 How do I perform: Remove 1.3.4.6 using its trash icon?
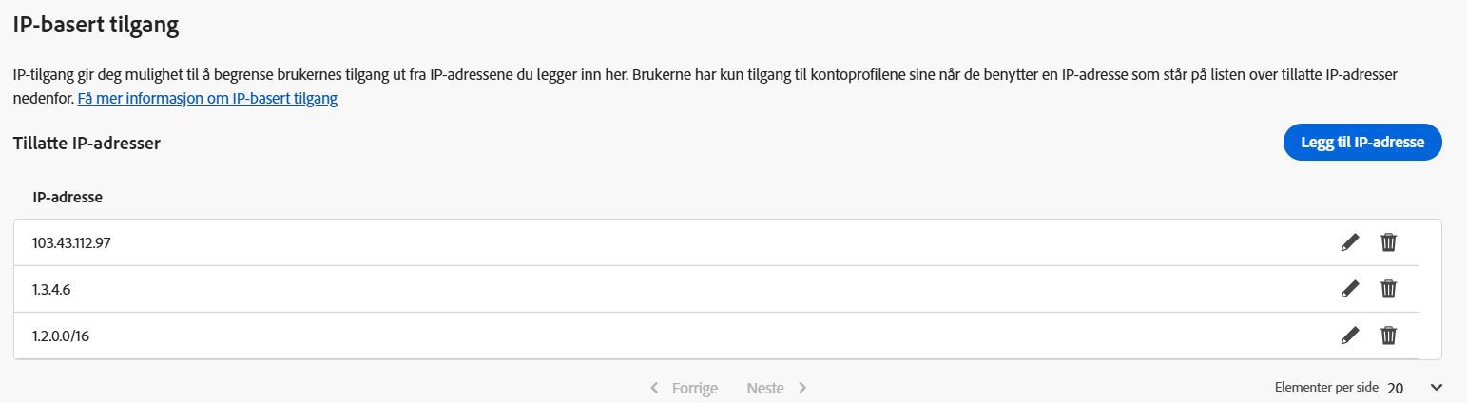point(1388,289)
